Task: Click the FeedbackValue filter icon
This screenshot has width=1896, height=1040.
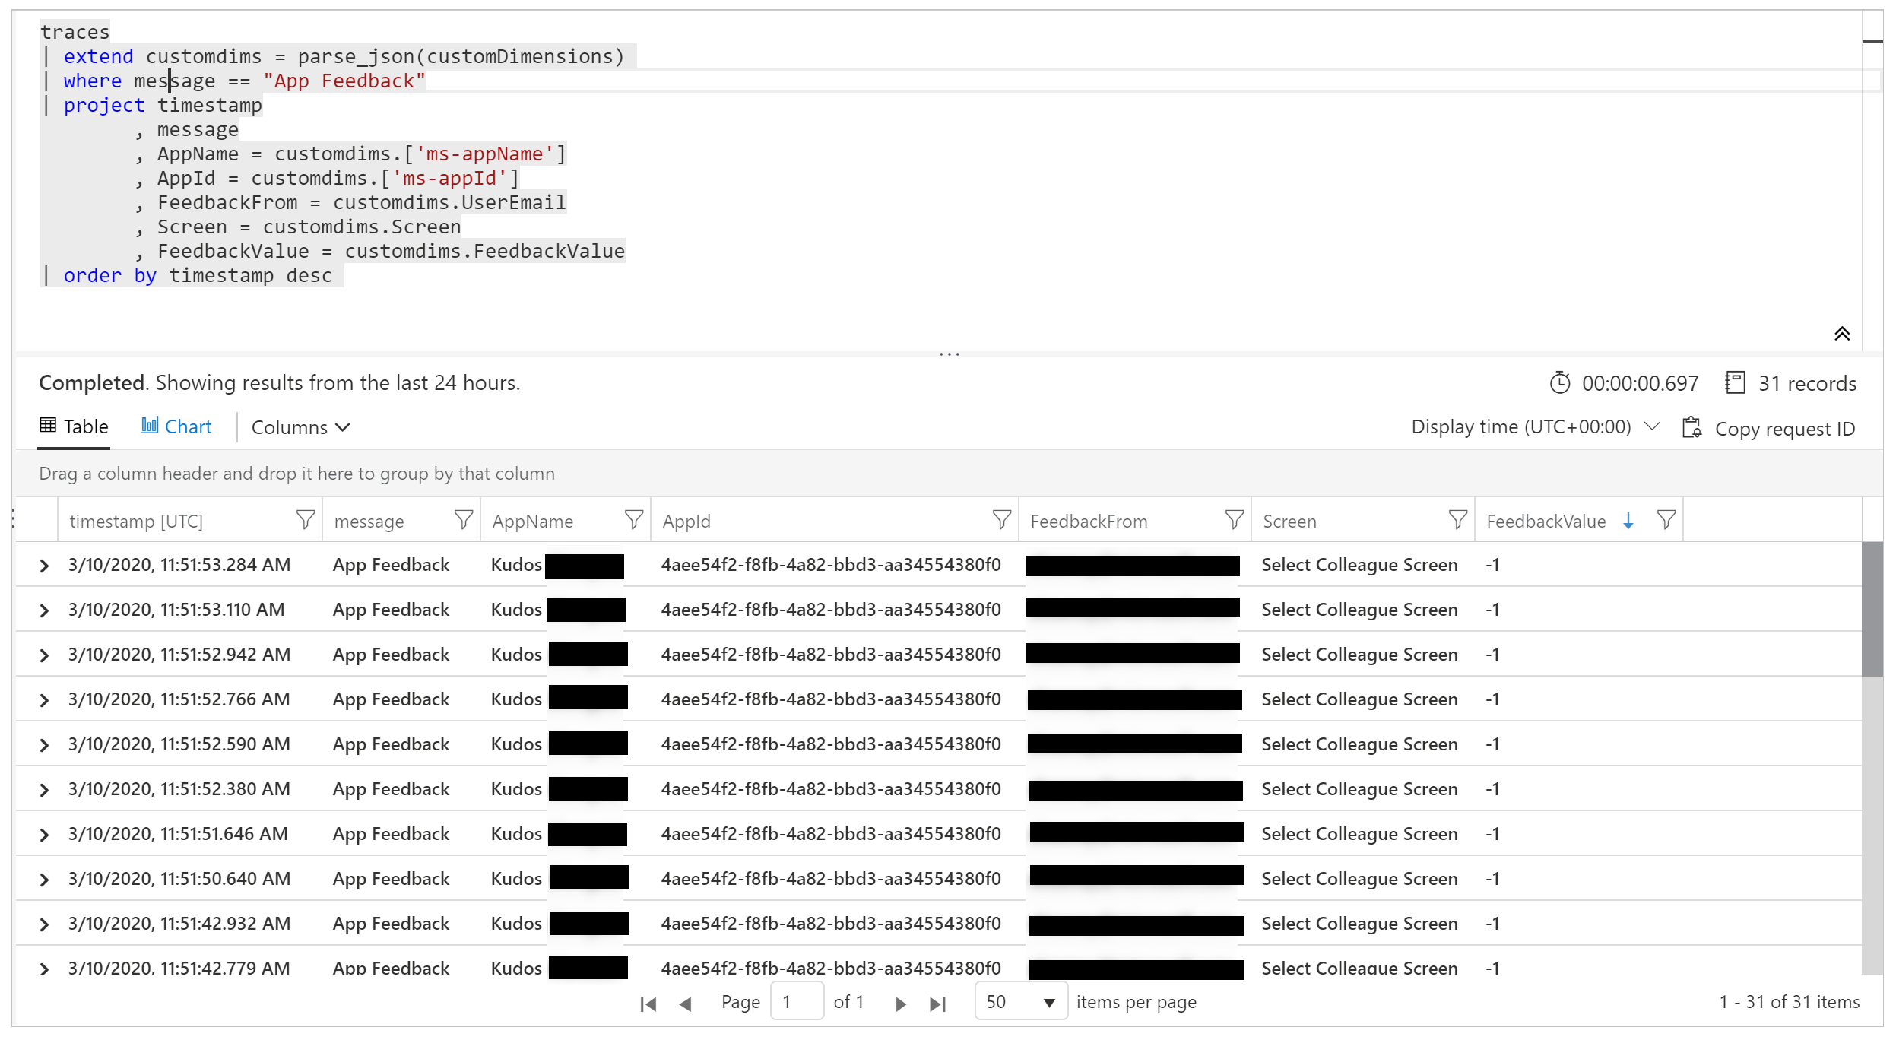Action: [1666, 520]
